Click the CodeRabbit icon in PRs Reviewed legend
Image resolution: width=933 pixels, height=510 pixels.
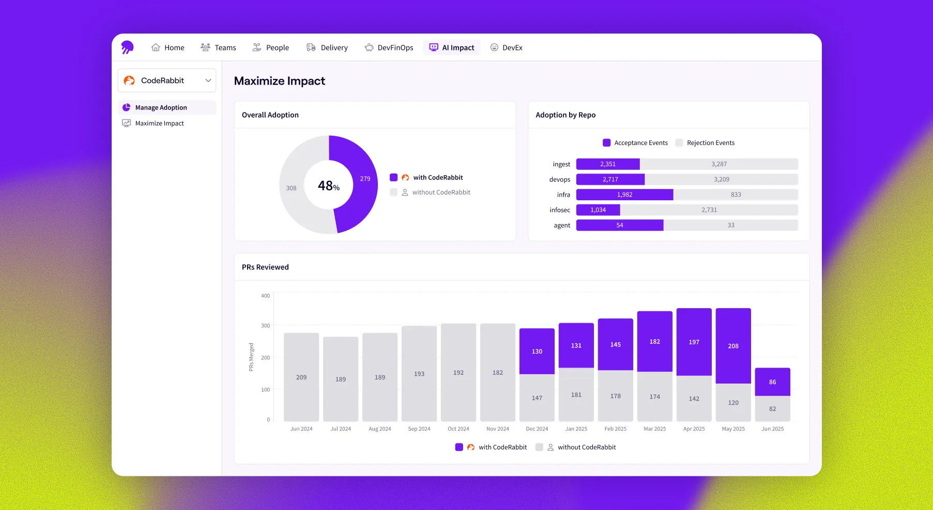click(471, 448)
